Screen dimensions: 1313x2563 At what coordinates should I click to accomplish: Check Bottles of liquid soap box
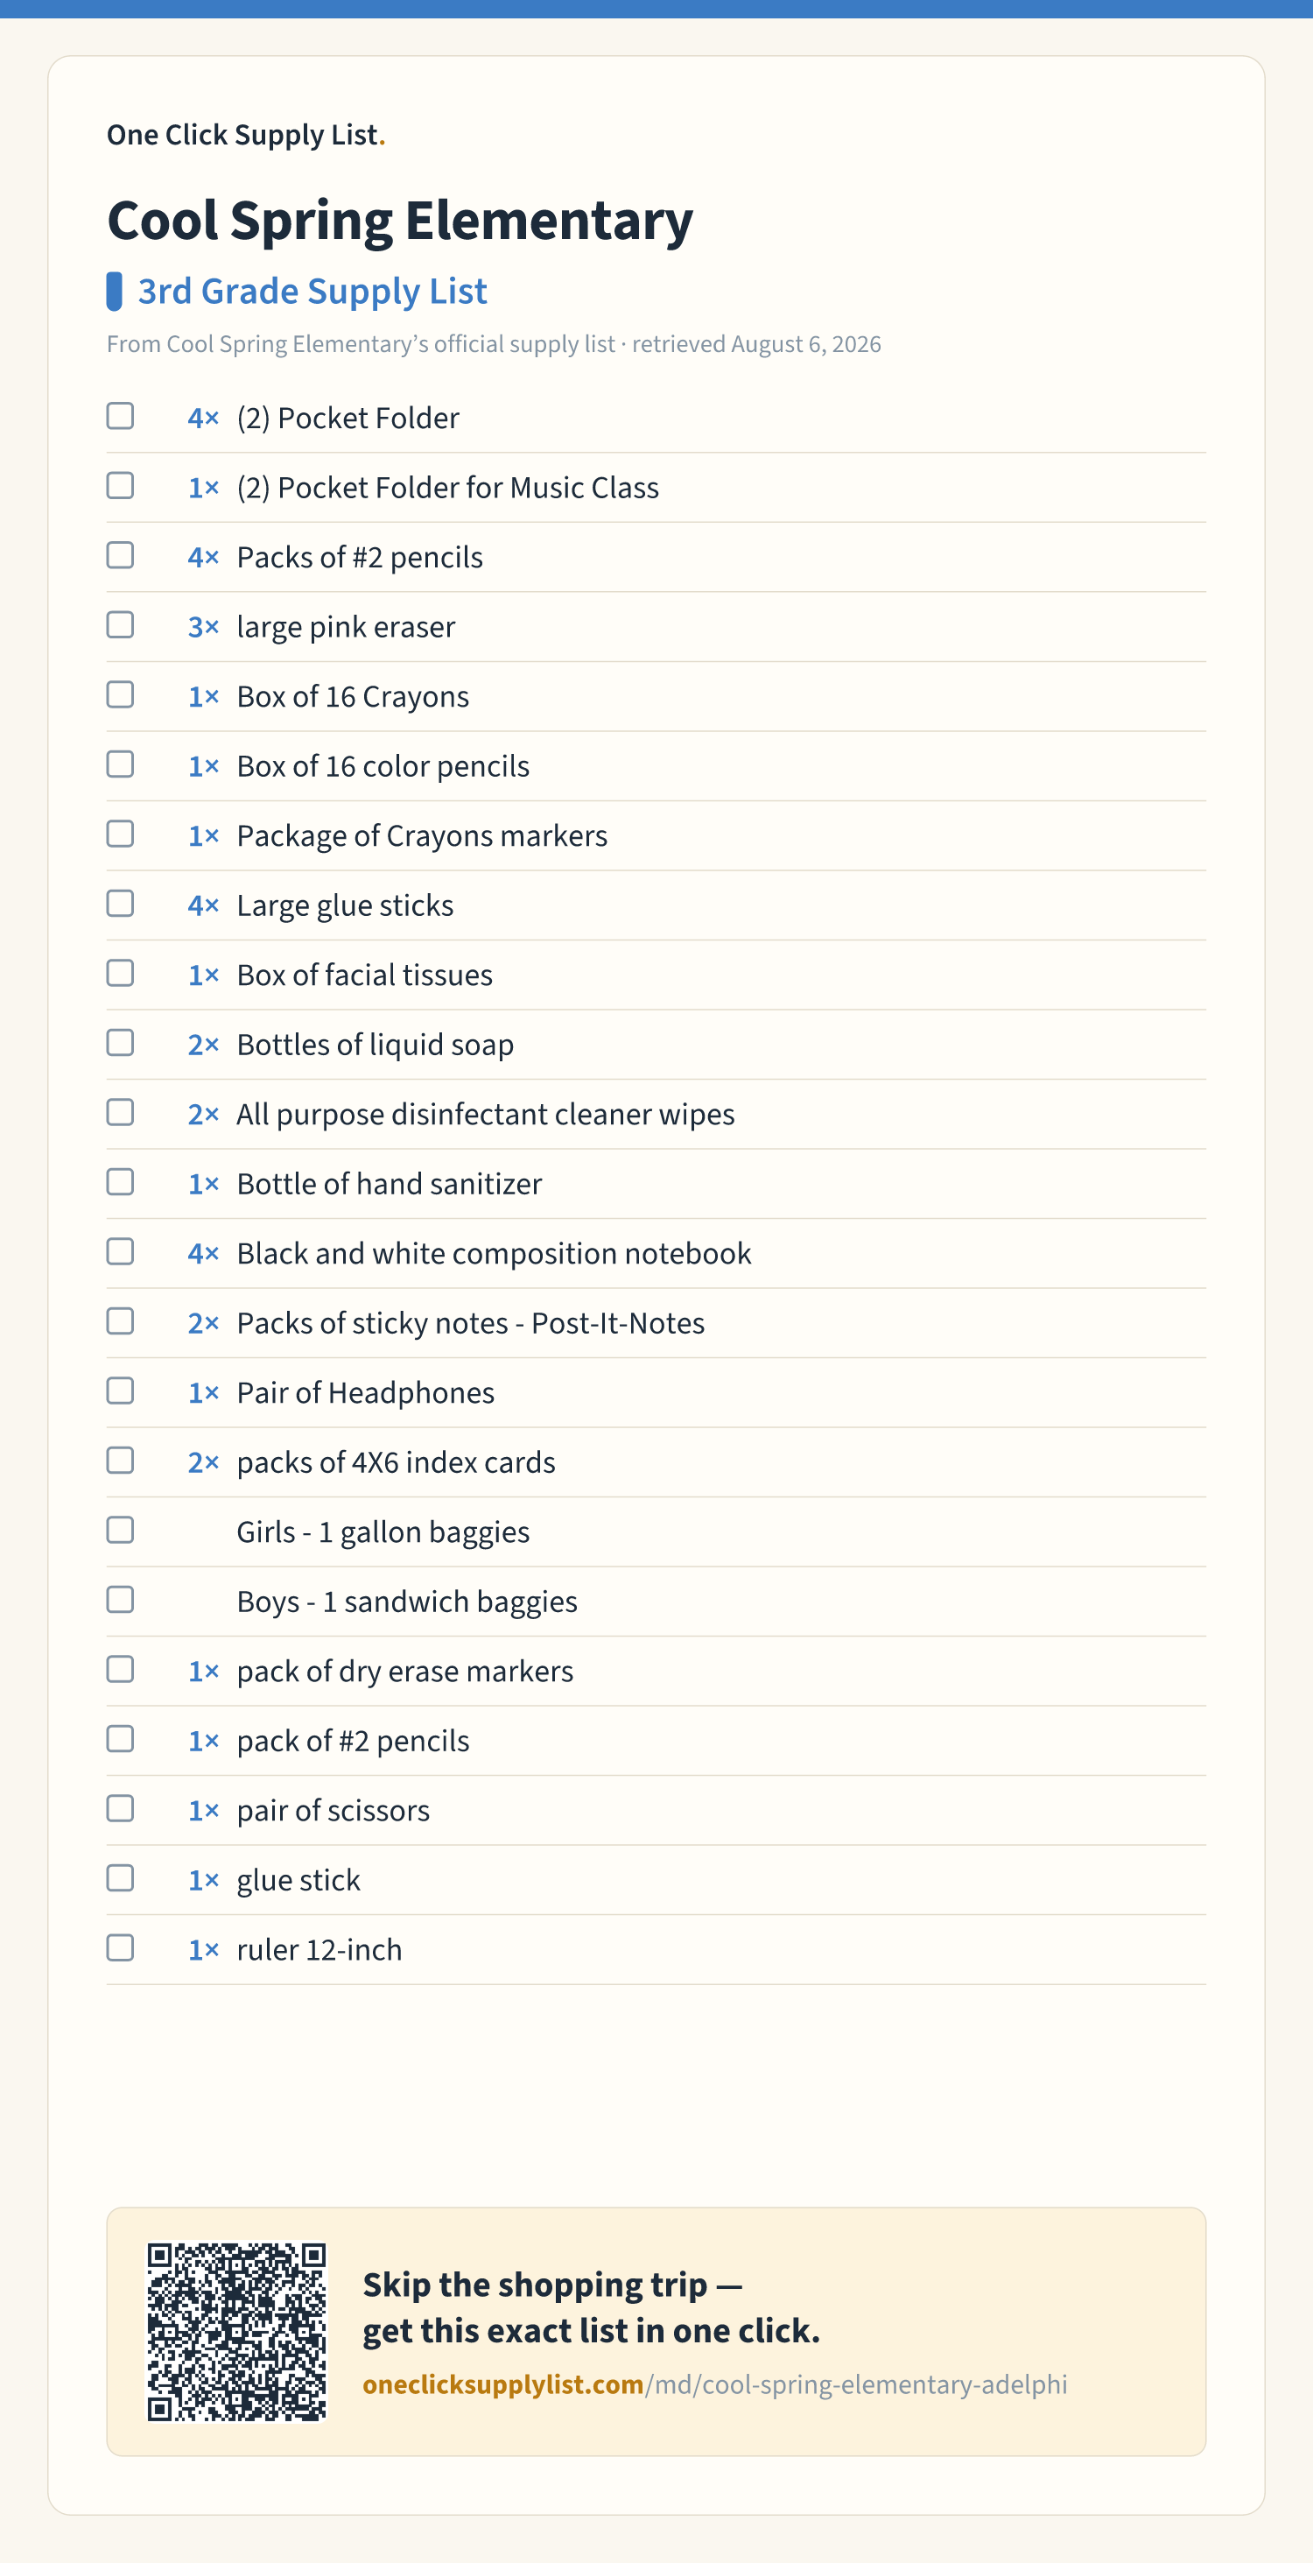(121, 1043)
